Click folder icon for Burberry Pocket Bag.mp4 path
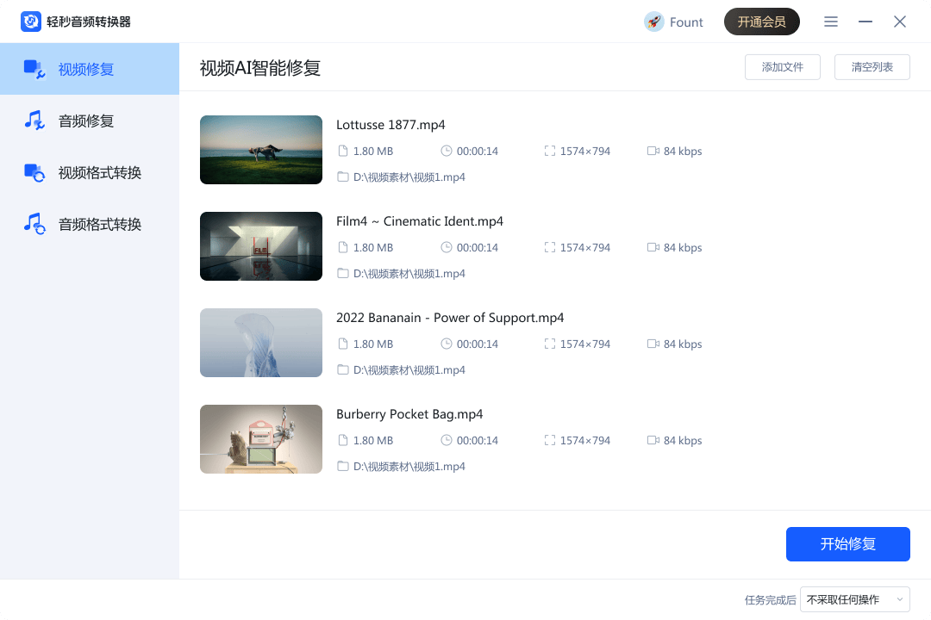Screen dimensions: 931x620 [x=343, y=467]
